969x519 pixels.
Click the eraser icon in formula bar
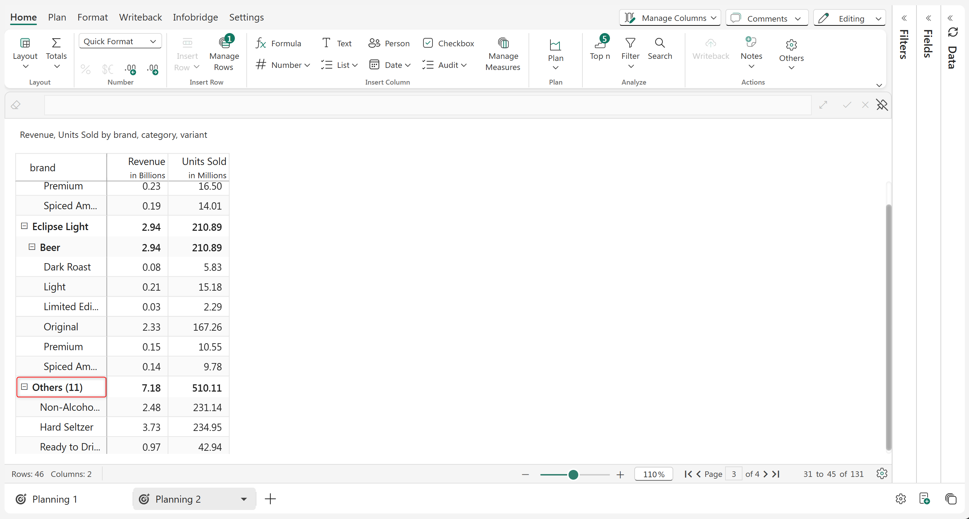click(16, 105)
